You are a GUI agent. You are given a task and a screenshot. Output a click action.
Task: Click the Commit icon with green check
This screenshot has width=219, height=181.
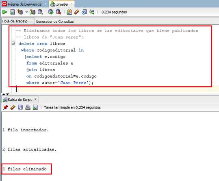(x=51, y=12)
